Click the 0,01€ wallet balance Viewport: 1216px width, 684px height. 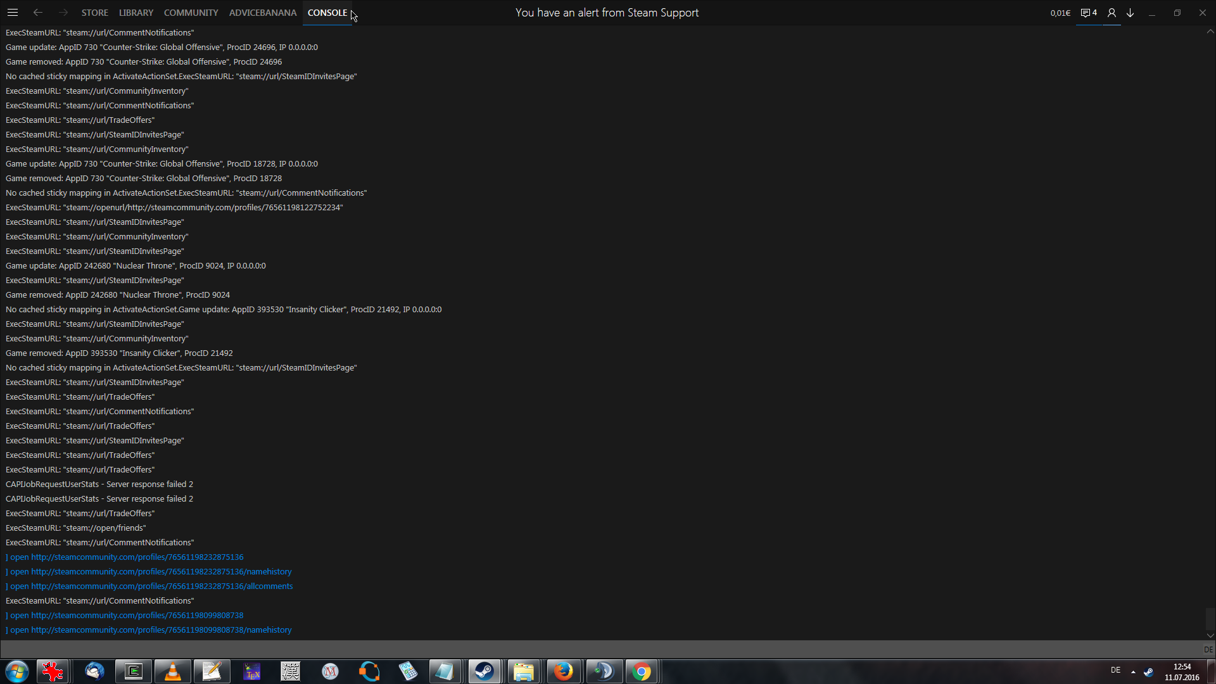coord(1060,13)
